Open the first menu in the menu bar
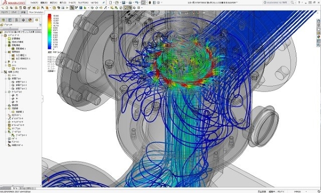 coord(34,3)
